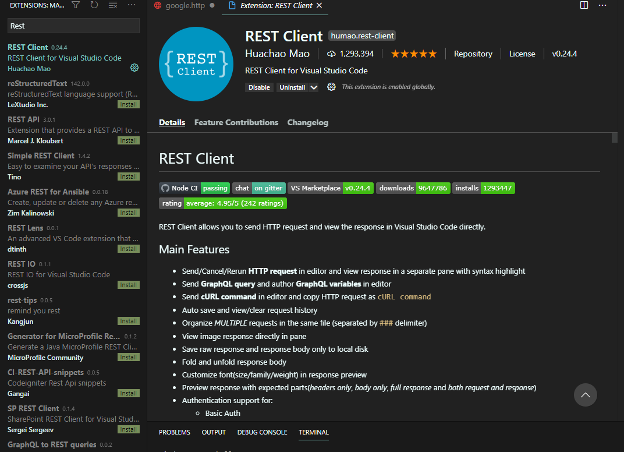Viewport: 624px width, 452px height.
Task: Click the rating average 4.95/5 badge
Action: [223, 203]
